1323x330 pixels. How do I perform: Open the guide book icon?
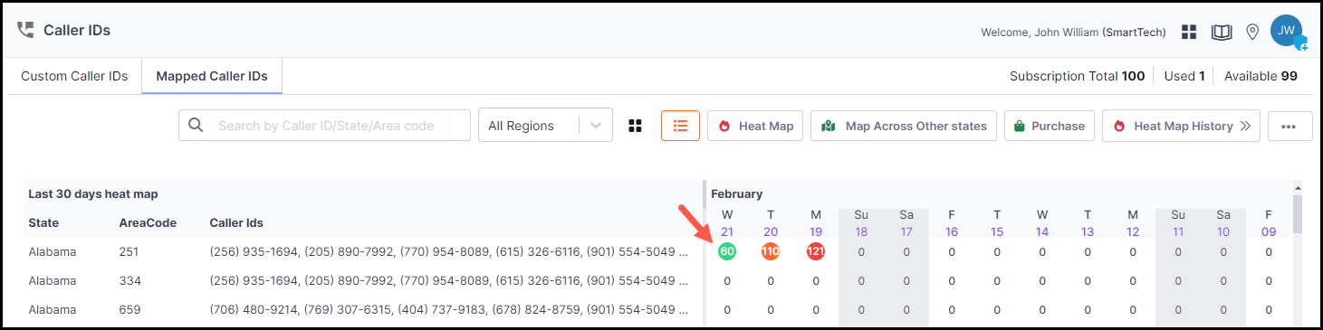(1222, 32)
